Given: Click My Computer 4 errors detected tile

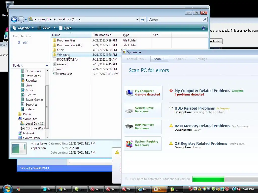Looking at the screenshot, I should point(143,93).
